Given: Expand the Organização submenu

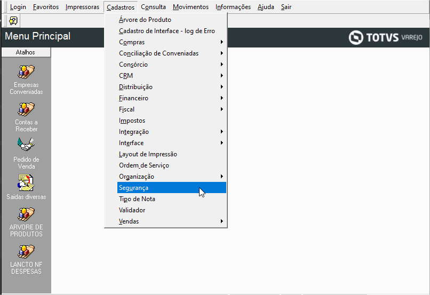Looking at the screenshot, I should [172, 177].
